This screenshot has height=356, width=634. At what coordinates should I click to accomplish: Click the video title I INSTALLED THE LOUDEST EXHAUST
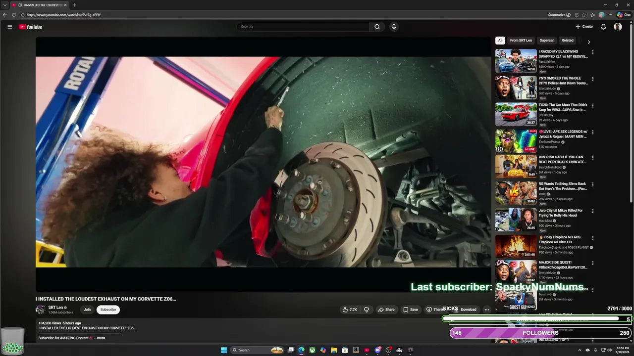coord(106,299)
